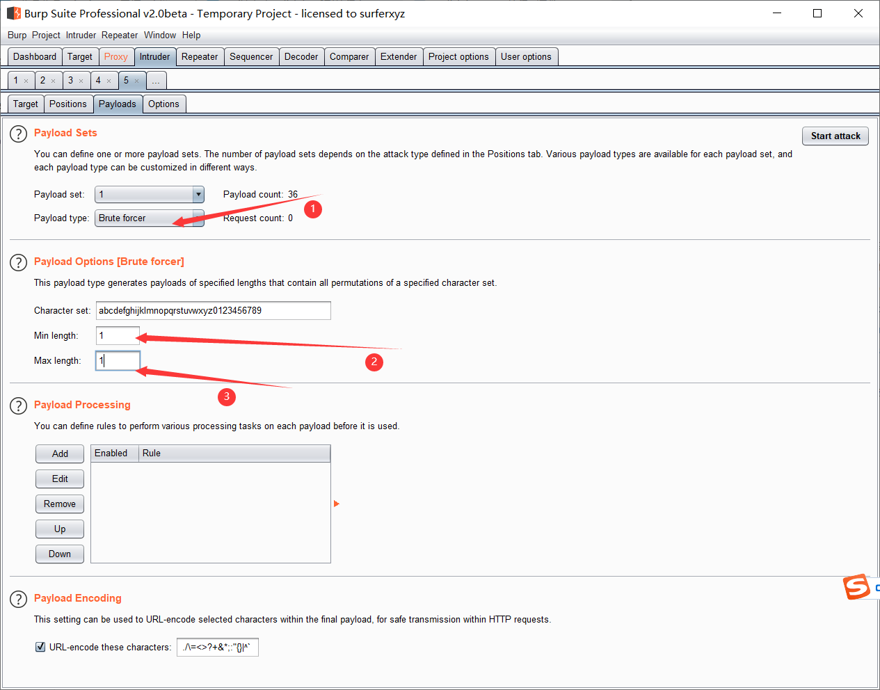The height and width of the screenshot is (690, 880).
Task: Click the Character set input field
Action: 213,311
